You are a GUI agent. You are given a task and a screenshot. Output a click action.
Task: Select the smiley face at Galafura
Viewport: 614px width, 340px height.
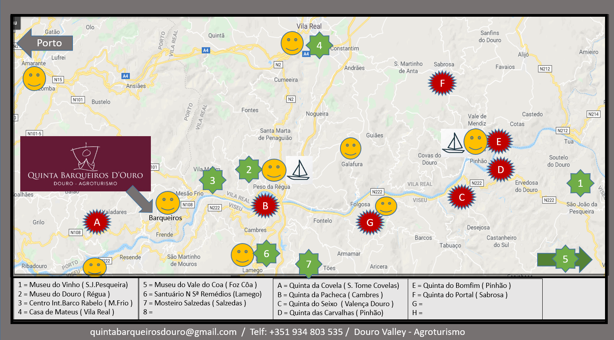tap(350, 148)
